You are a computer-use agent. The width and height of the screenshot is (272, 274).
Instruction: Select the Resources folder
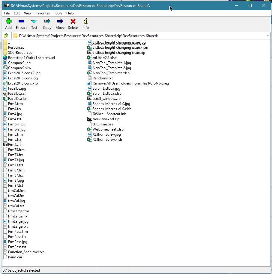[16, 48]
